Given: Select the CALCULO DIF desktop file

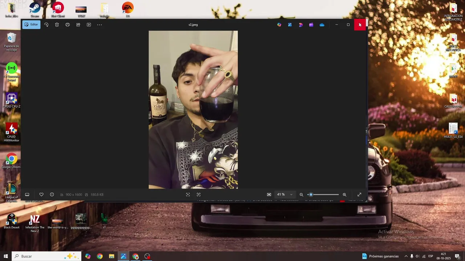Looking at the screenshot, I should click(453, 101).
